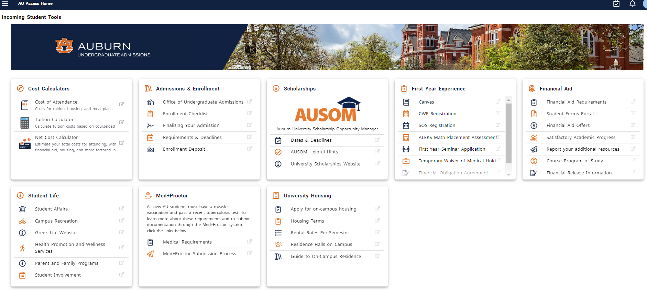The image size is (647, 292).
Task: Open ALEKS Math Placement Assessment
Action: [457, 138]
